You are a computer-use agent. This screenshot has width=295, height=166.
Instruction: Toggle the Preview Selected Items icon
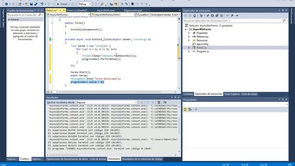(237, 16)
